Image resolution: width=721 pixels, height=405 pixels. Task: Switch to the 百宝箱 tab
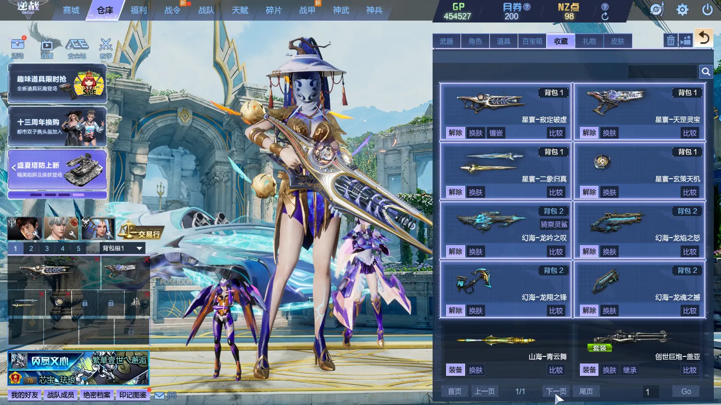[532, 41]
